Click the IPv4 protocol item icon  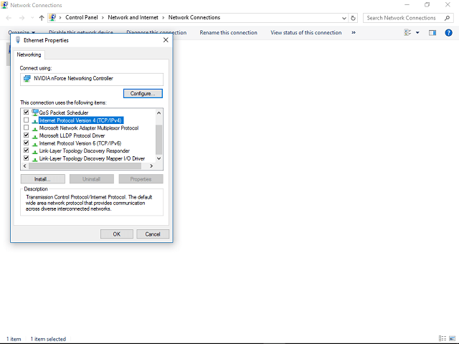pos(35,120)
